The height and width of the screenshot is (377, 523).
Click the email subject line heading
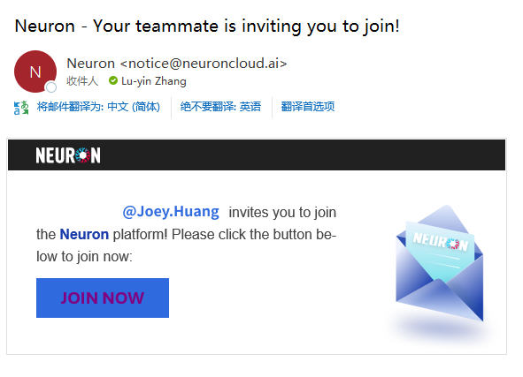[x=207, y=26]
